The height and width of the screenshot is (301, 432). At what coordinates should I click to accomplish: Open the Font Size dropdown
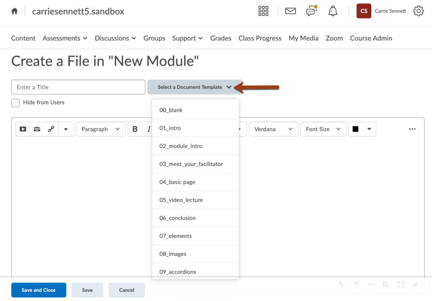pos(323,129)
